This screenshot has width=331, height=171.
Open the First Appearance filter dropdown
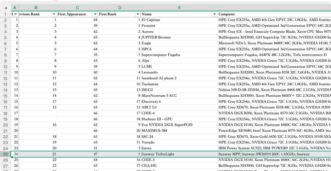pyautogui.click(x=95, y=14)
